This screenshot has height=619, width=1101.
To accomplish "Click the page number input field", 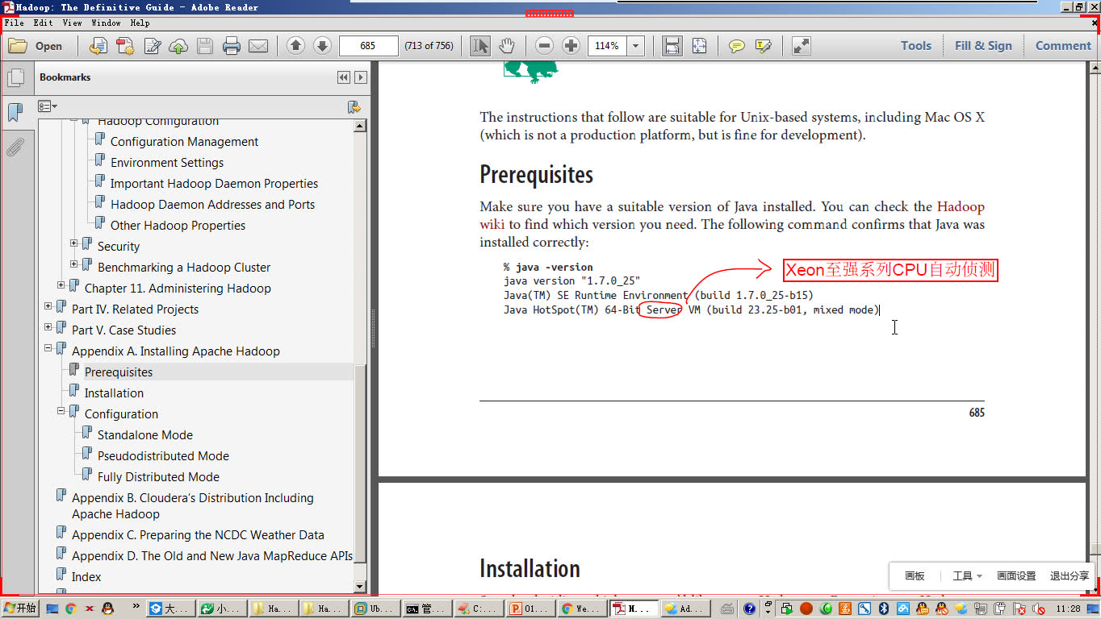I will pos(369,46).
